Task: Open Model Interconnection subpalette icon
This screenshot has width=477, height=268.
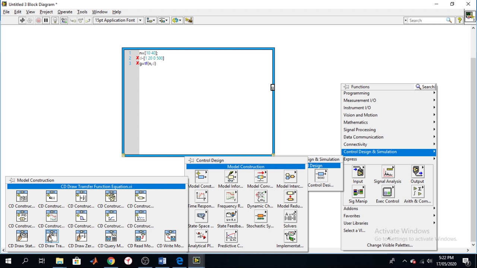Action: point(290,176)
